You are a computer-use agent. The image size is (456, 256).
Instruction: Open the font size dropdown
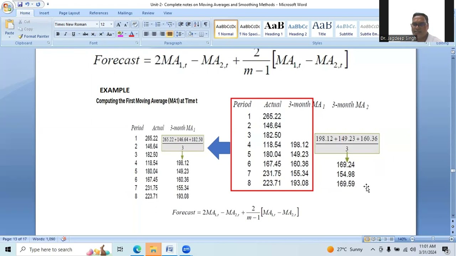tap(111, 24)
